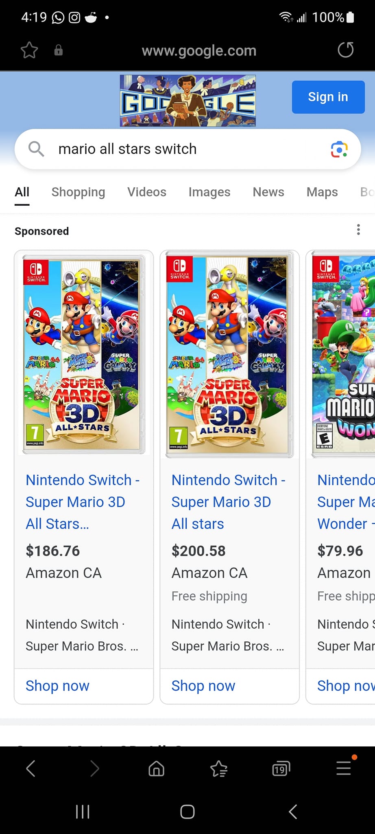375x834 pixels.
Task: Select the Images tab
Action: [209, 192]
